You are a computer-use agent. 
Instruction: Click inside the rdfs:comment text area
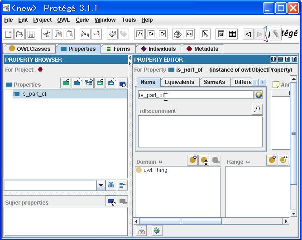[200, 132]
